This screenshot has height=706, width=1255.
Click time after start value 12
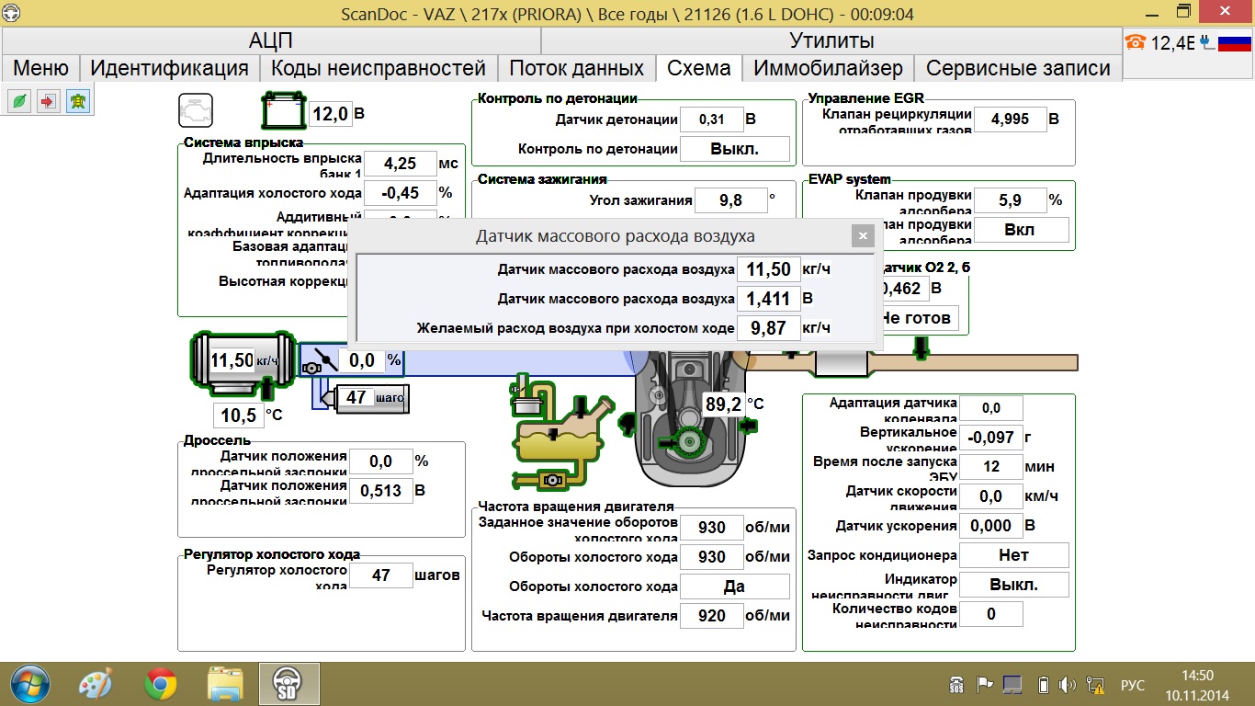(x=990, y=467)
